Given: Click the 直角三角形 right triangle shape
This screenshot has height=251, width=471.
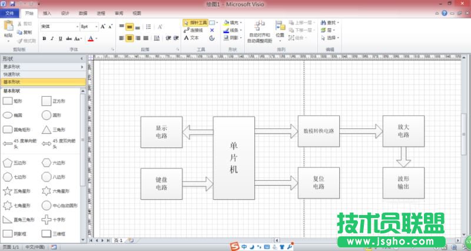Looking at the screenshot, I should point(8,219).
